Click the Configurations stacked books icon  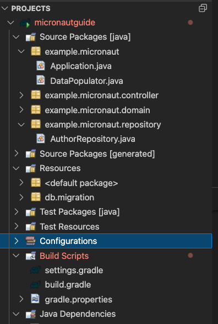[30, 241]
